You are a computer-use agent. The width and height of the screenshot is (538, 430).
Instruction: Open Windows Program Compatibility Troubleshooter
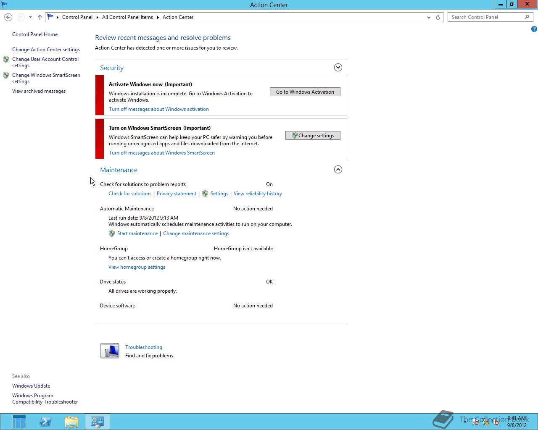45,399
